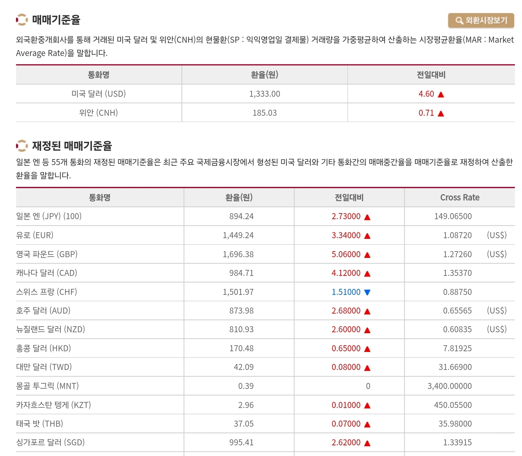Viewport: 522px width, 456px height.
Task: Click the 카자흐스탄 텡게 (KZT) row label
Action: coord(53,405)
